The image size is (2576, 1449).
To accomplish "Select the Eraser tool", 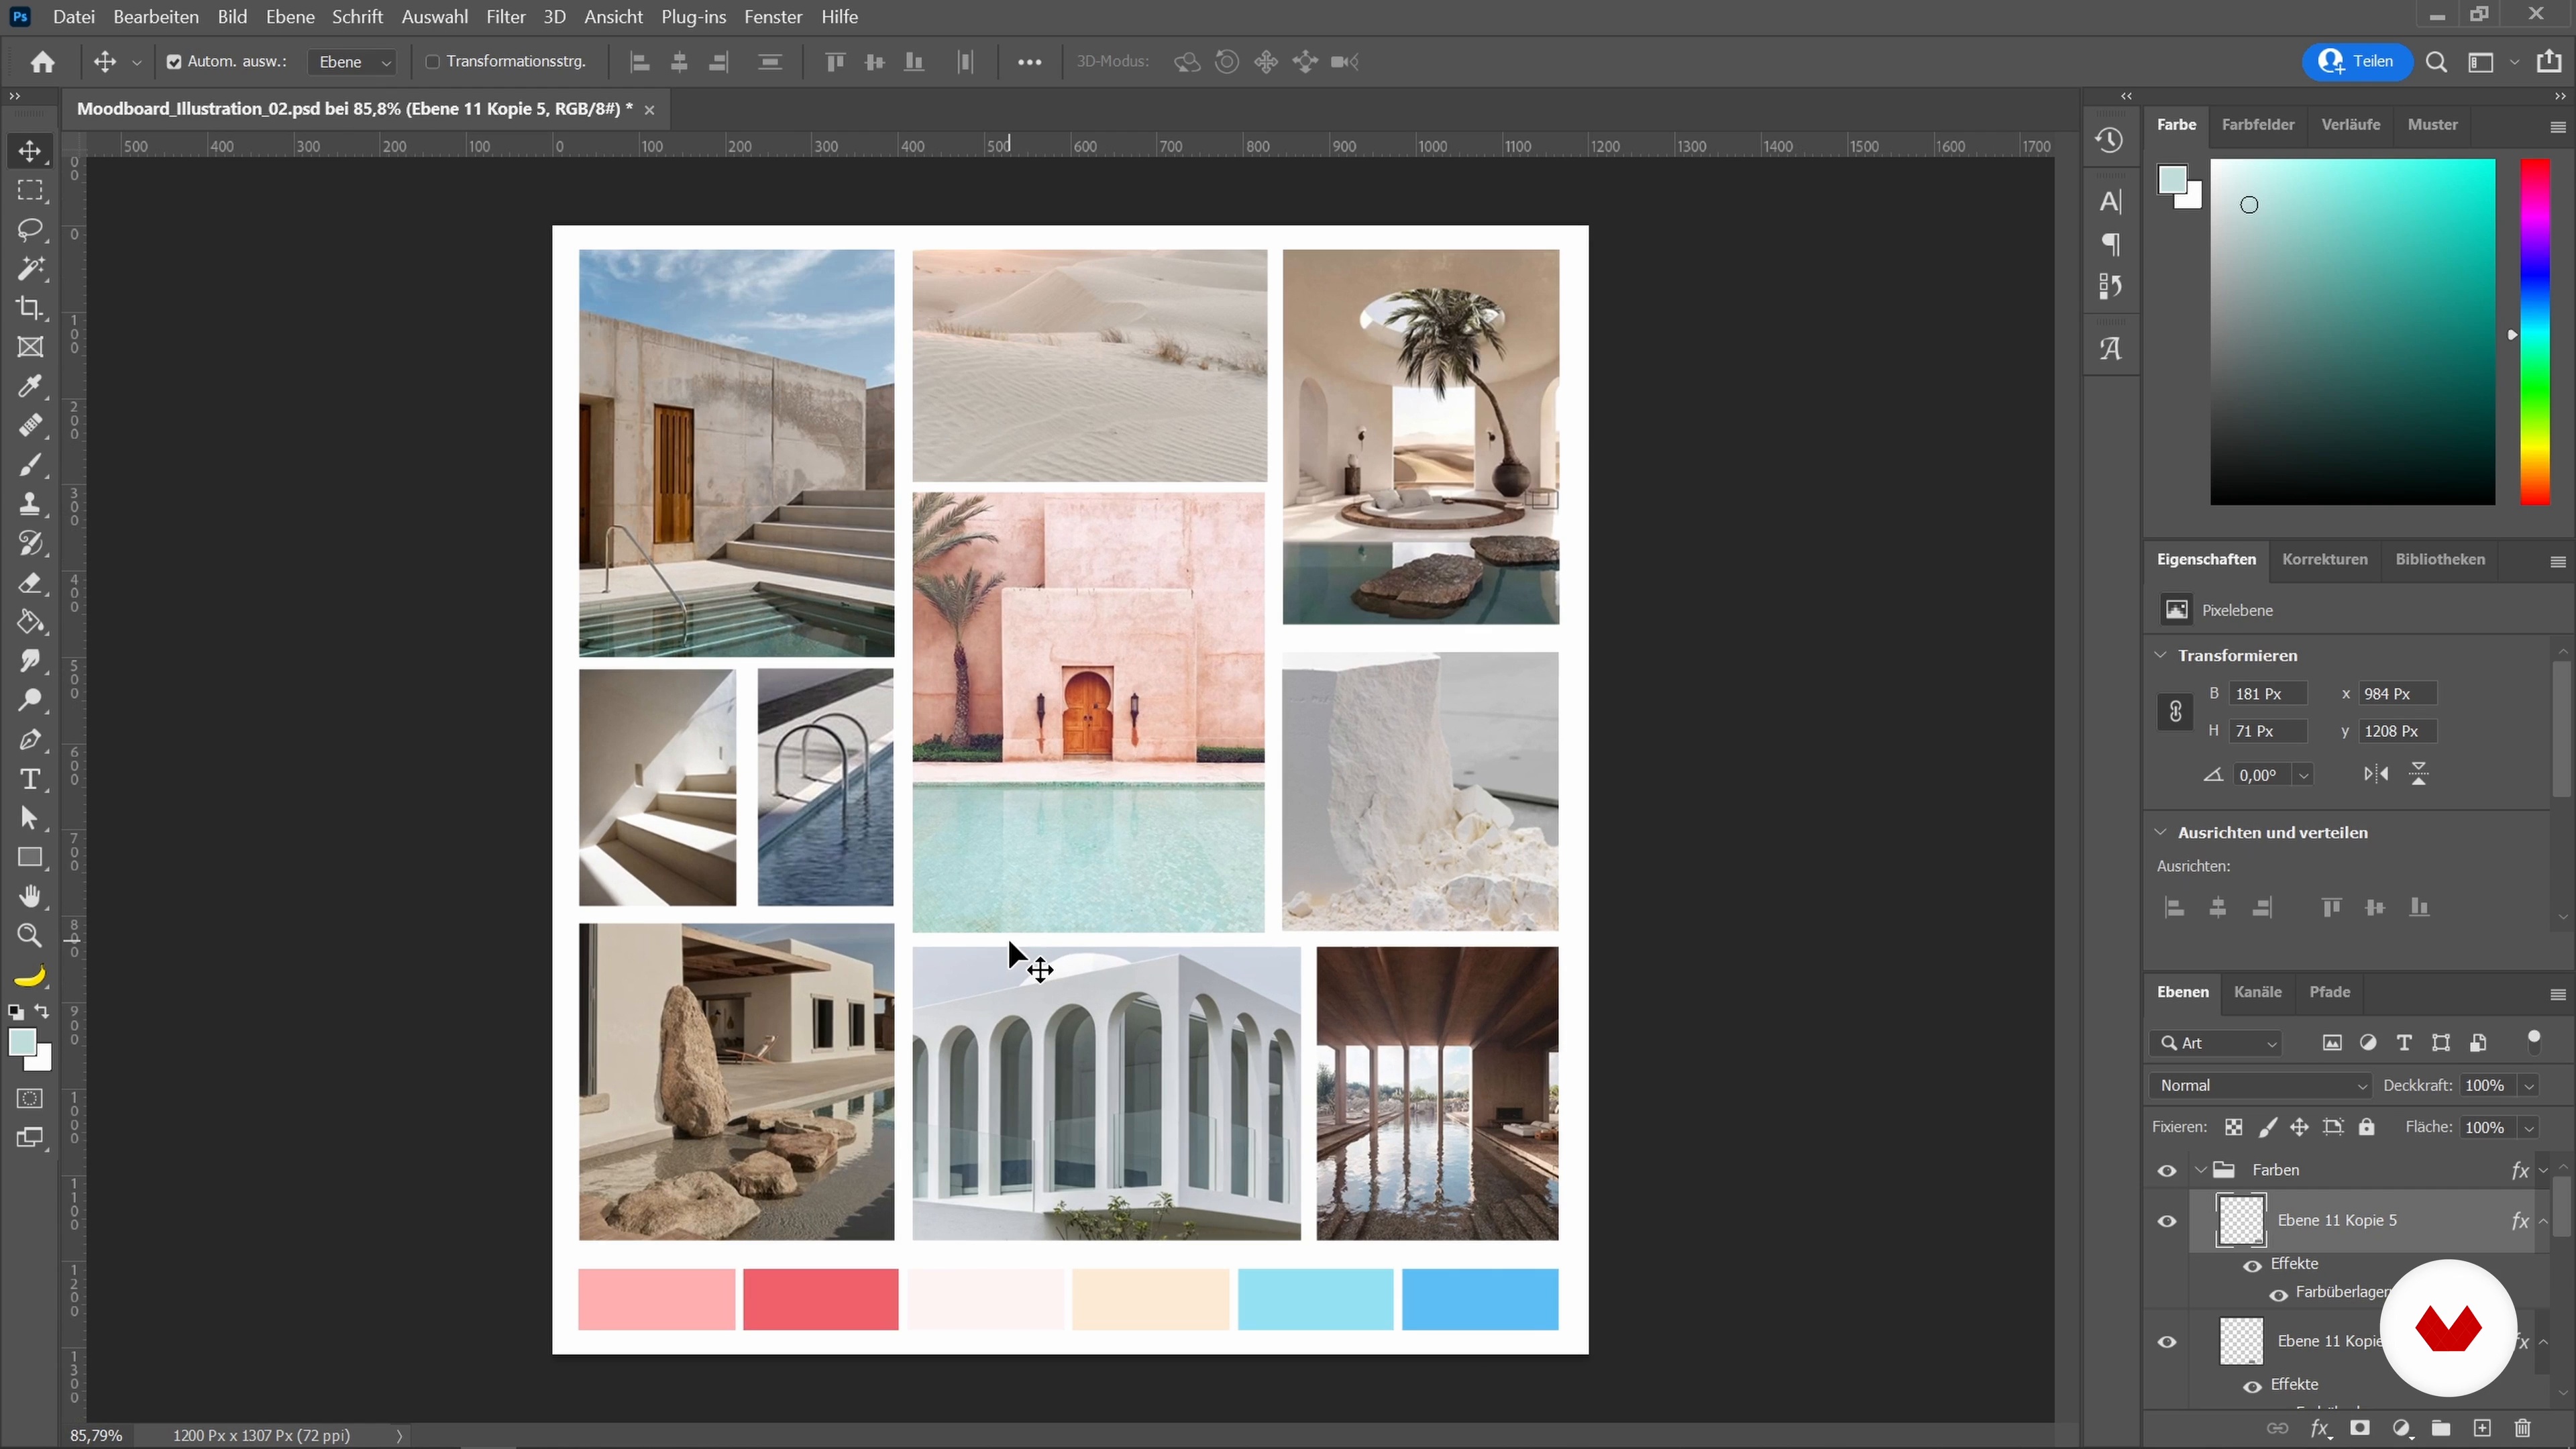I will (x=30, y=583).
